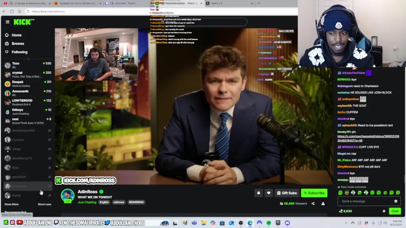
Task: Click the report warning triangle icon
Action: pos(323,204)
